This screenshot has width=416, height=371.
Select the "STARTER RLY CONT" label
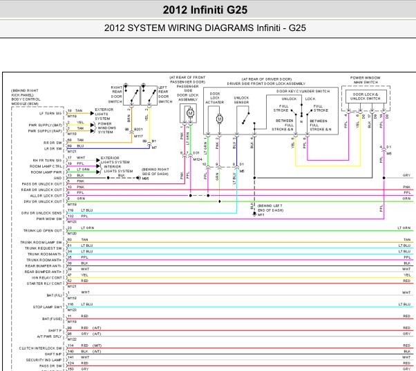tap(44, 283)
